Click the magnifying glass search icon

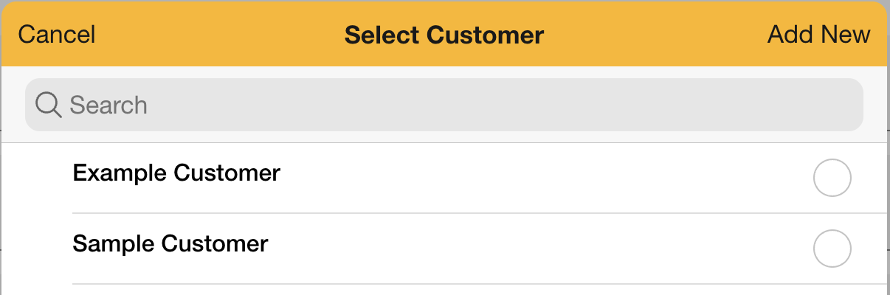tap(48, 105)
